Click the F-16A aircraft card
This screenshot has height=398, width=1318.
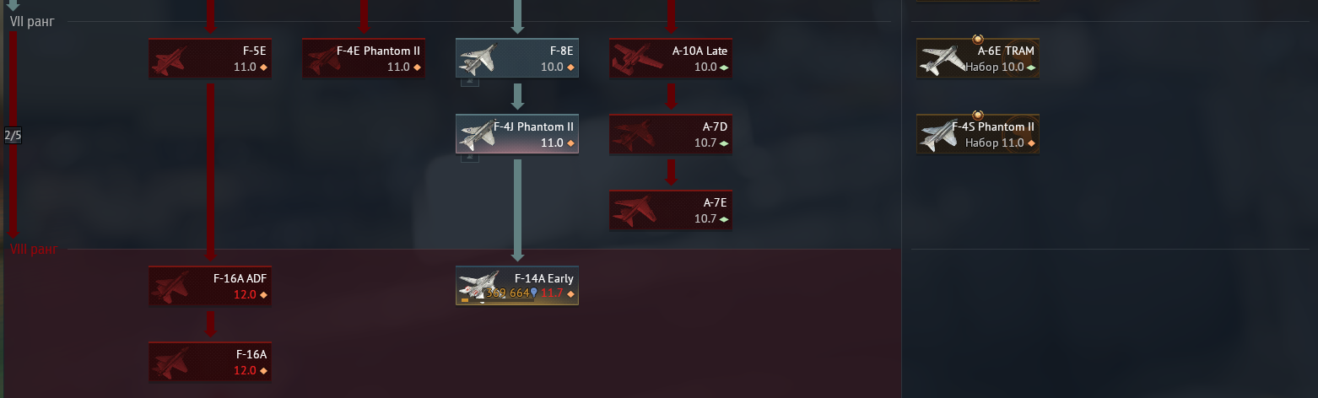(210, 362)
